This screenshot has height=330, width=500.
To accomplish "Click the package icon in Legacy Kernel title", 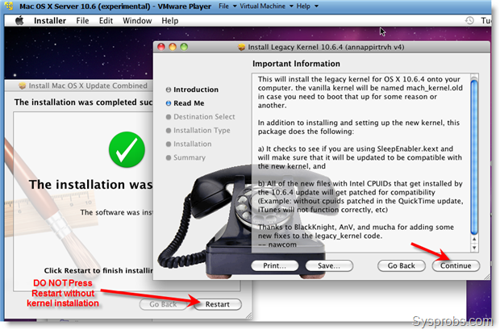I will pos(242,48).
